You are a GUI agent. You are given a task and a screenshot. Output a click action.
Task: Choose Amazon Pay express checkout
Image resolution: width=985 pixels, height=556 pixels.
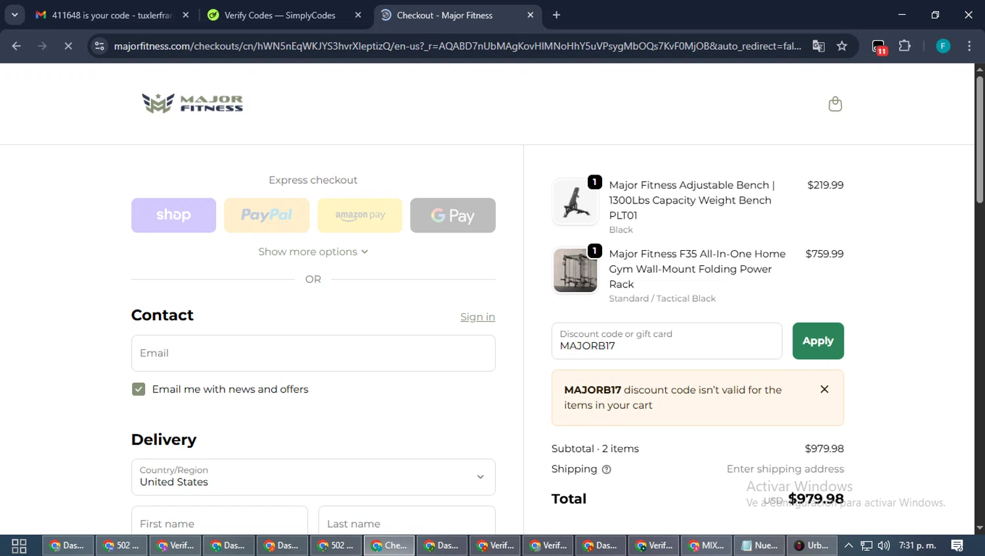(x=360, y=215)
